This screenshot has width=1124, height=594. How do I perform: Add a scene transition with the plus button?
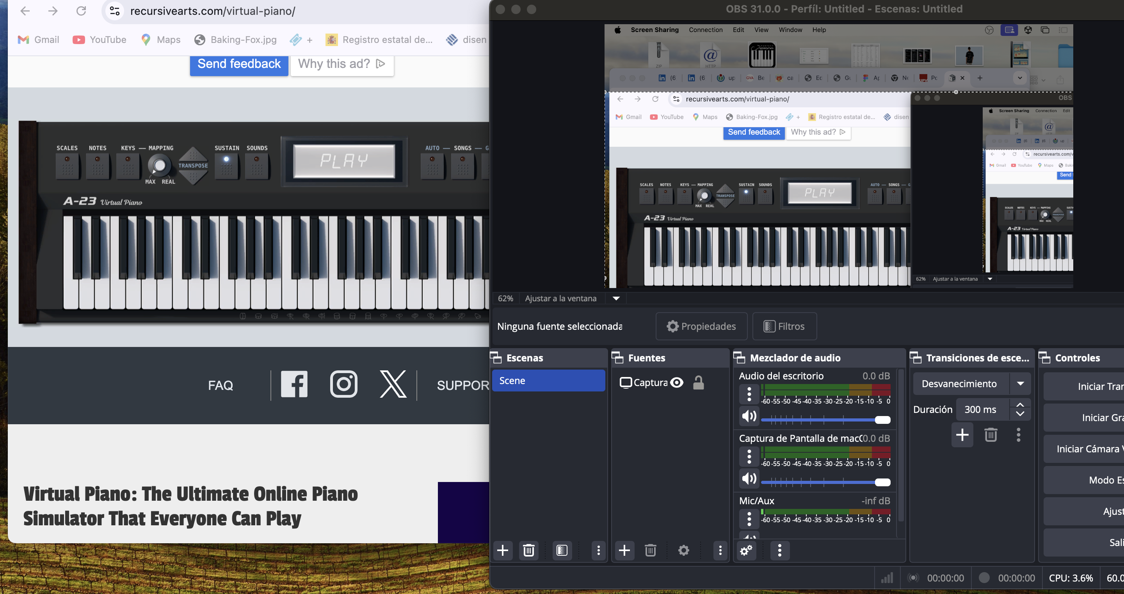tap(962, 435)
